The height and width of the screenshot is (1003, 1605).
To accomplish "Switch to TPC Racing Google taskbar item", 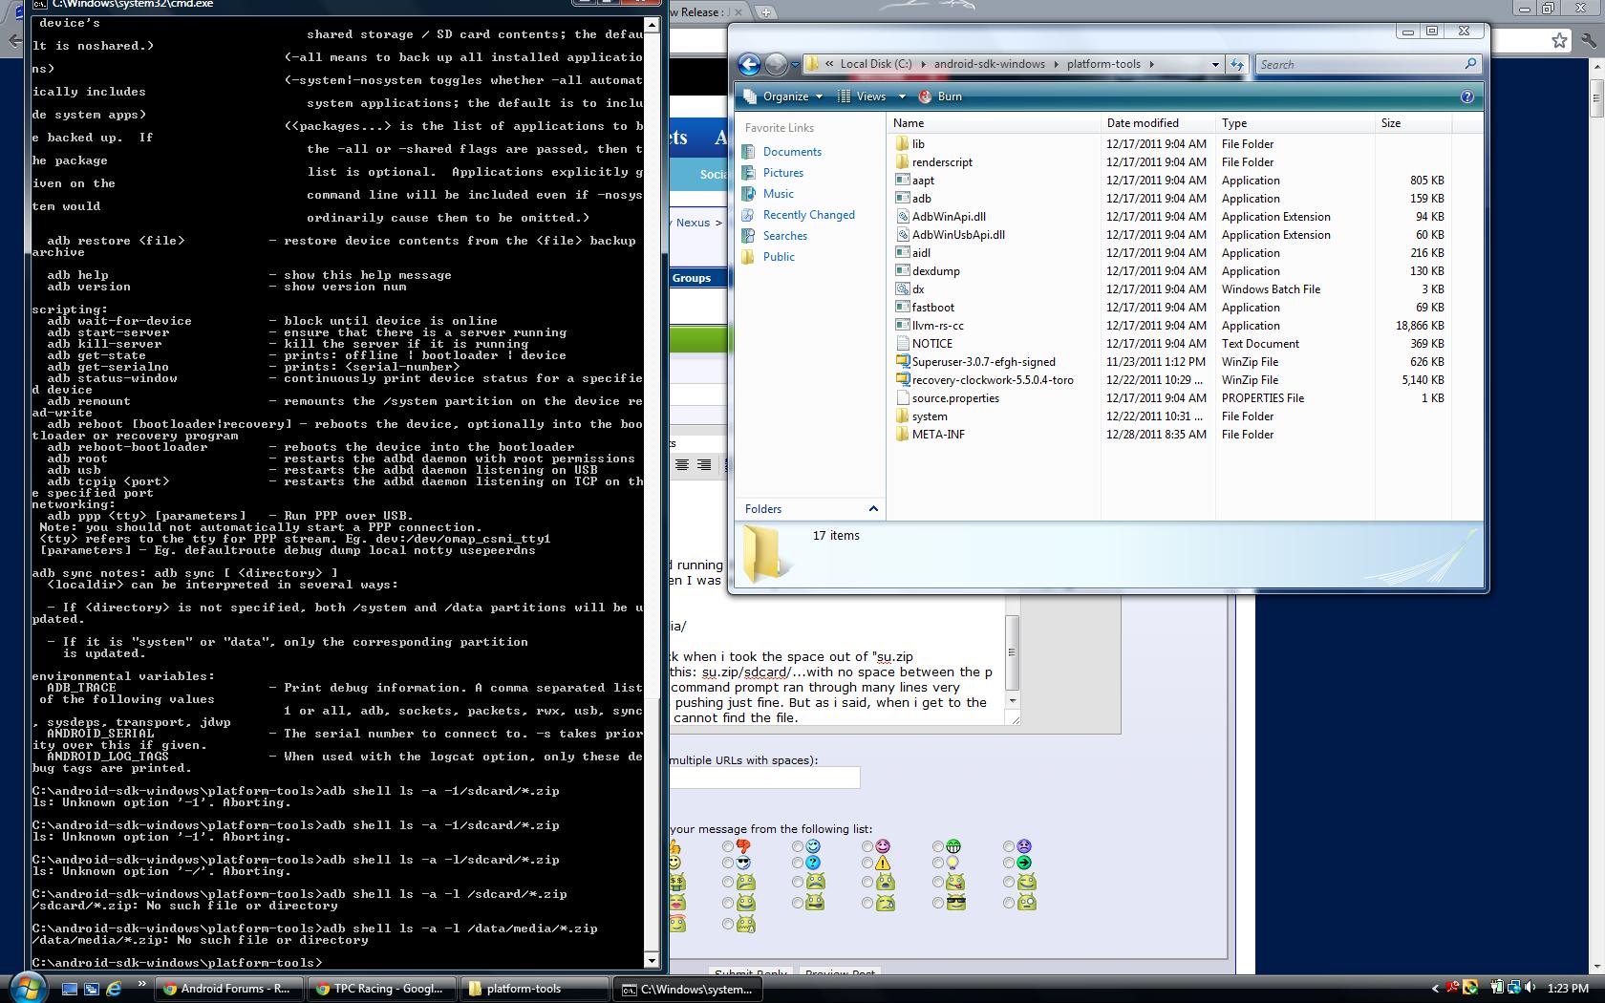I will point(379,989).
